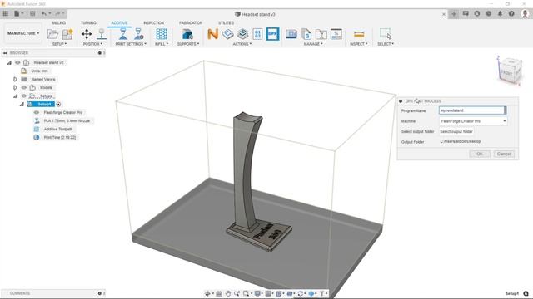
Task: Select the PLA 1.75mm nozzle tree item
Action: (x=67, y=120)
